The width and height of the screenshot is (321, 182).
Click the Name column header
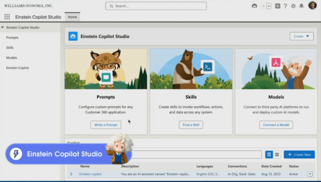tap(85, 166)
